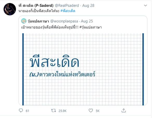Retweet this tweet using the arrows icon
Screen dimensions: 156x118
pyautogui.click(x=53, y=110)
